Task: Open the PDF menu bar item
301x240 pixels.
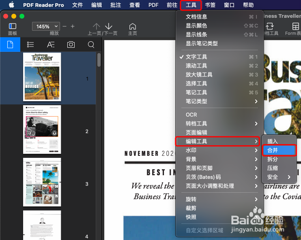Action: (x=153, y=5)
